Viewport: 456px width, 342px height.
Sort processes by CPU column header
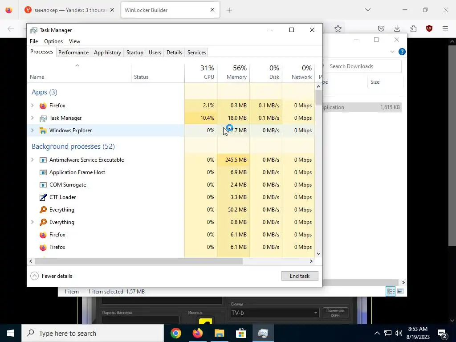pyautogui.click(x=201, y=72)
